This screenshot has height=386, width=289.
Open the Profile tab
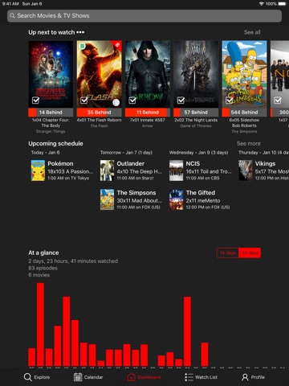point(253,377)
